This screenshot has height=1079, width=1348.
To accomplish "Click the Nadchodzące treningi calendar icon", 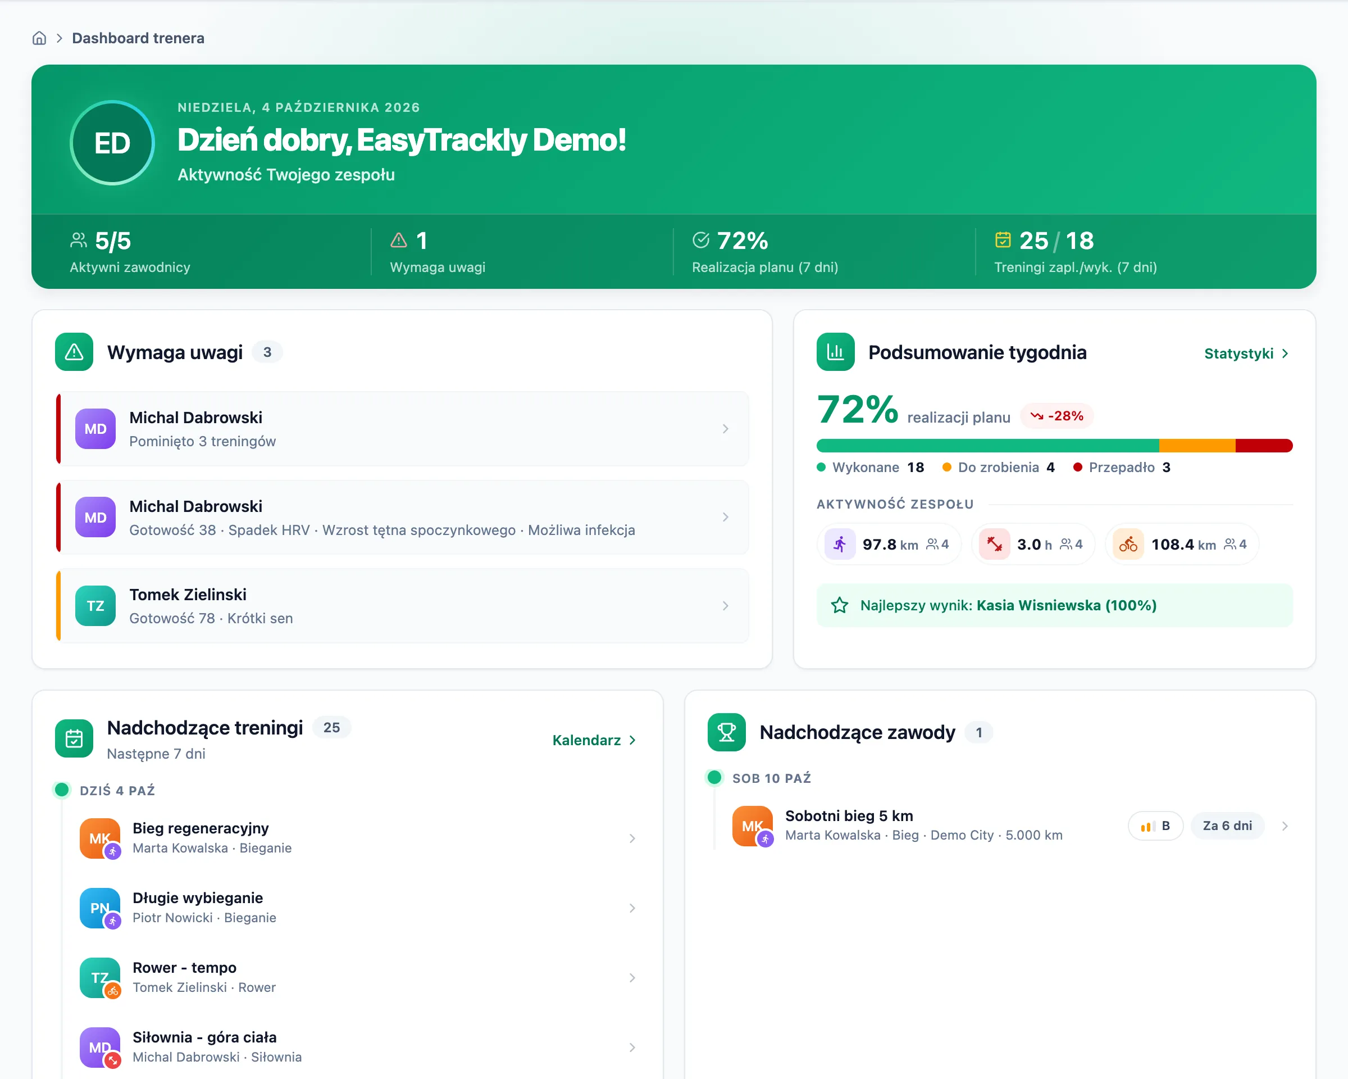I will (74, 739).
